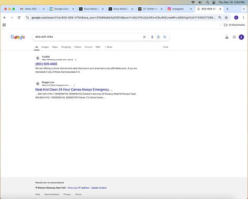This screenshot has width=248, height=199.
Task: Close the Gmail Inbox browser tab
Action: coord(43,9)
